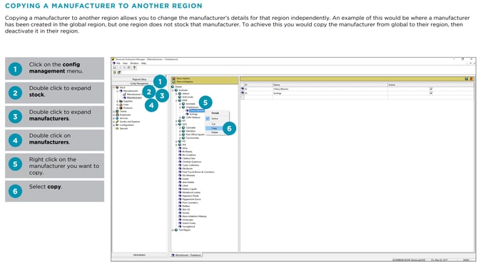478x264 pixels.
Task: Open the File menu
Action: [x=118, y=63]
